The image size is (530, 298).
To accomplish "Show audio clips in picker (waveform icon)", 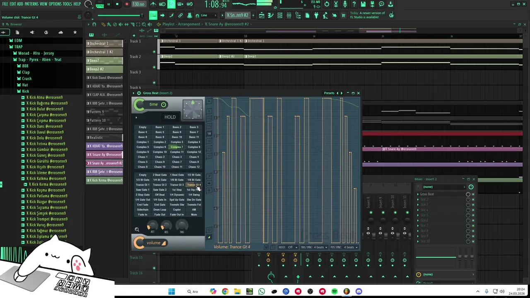I will [x=104, y=35].
